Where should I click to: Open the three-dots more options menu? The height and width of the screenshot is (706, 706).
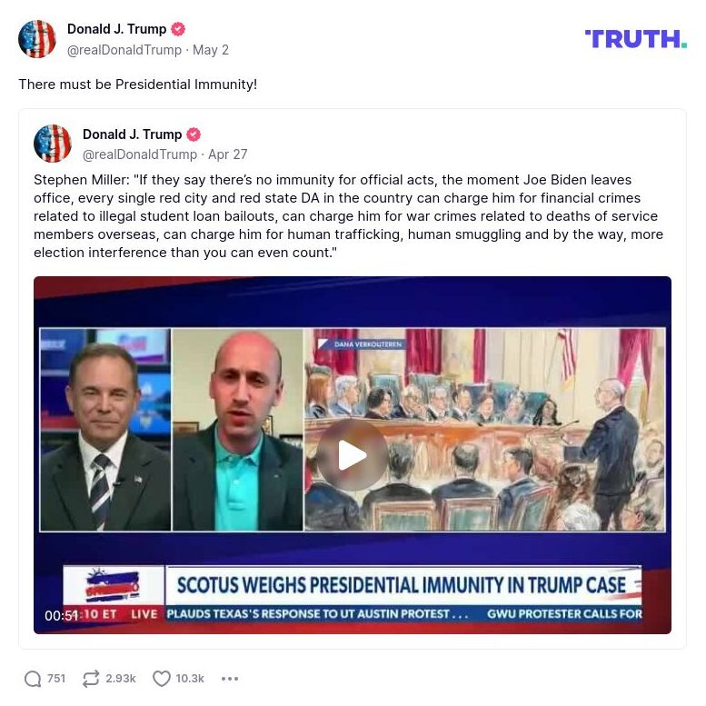(230, 679)
